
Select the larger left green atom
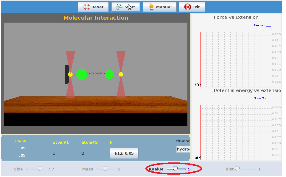click(x=82, y=74)
